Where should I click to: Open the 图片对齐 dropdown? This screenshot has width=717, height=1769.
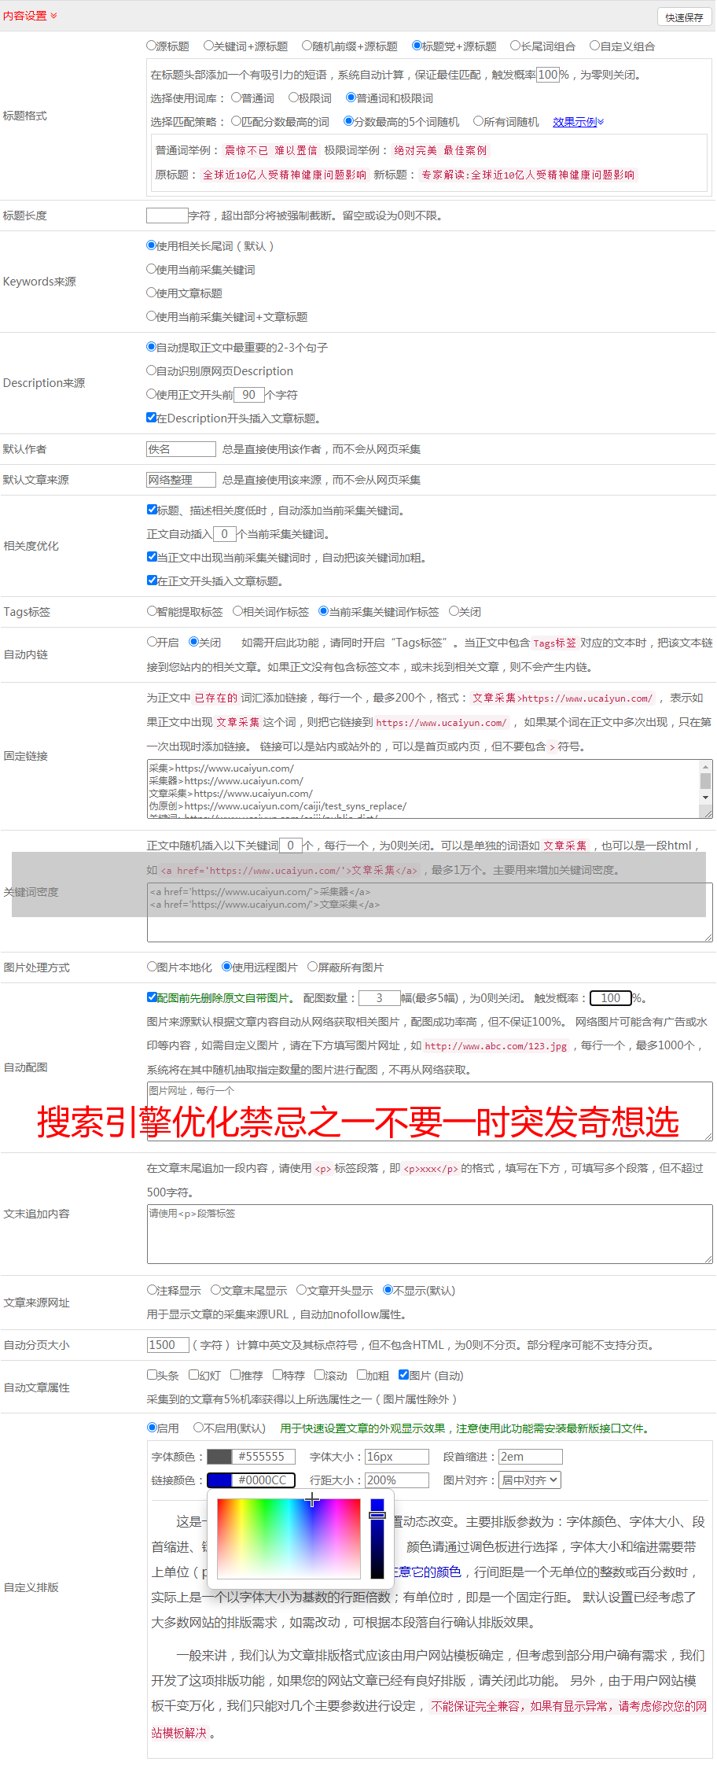click(531, 1480)
